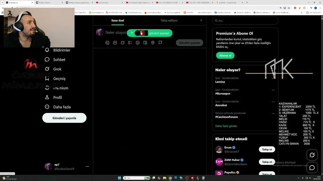Schedule the post with calendar icon
Viewport: 323px width, 181px height.
pyautogui.click(x=145, y=43)
